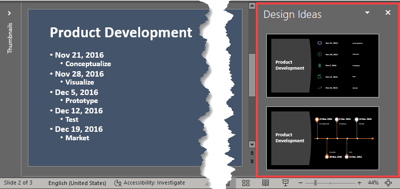The image size is (400, 189).
Task: Close the Design Ideas pane
Action: click(388, 12)
